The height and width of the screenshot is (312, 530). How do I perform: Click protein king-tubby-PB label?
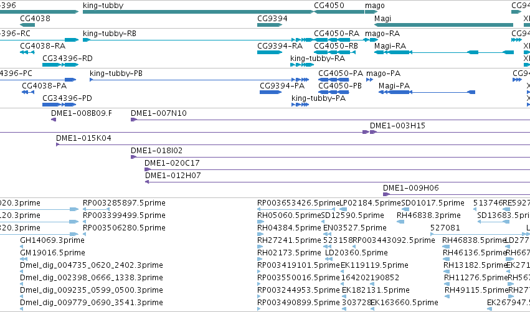pyautogui.click(x=116, y=73)
